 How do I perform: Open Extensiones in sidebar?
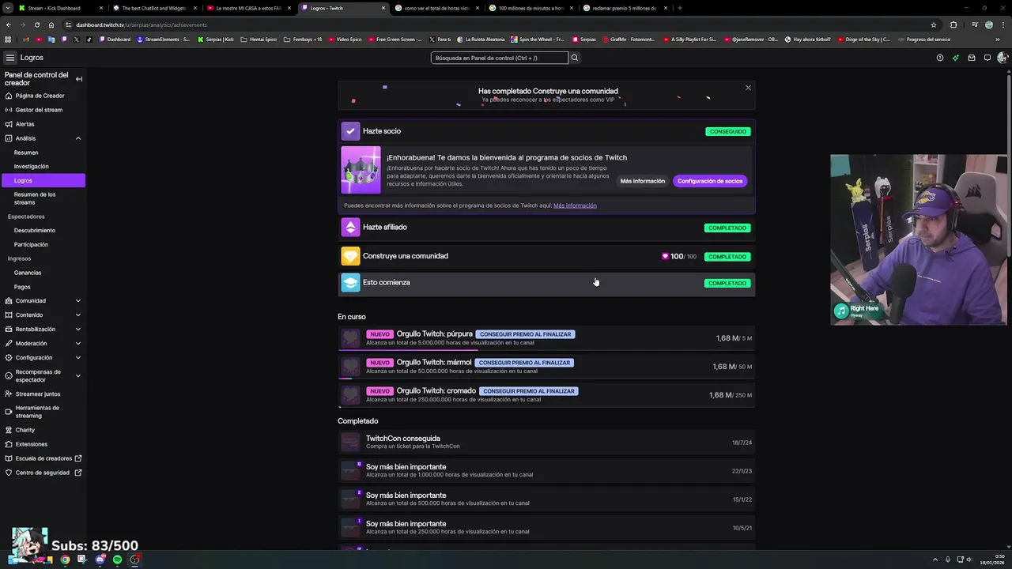[x=43, y=444]
